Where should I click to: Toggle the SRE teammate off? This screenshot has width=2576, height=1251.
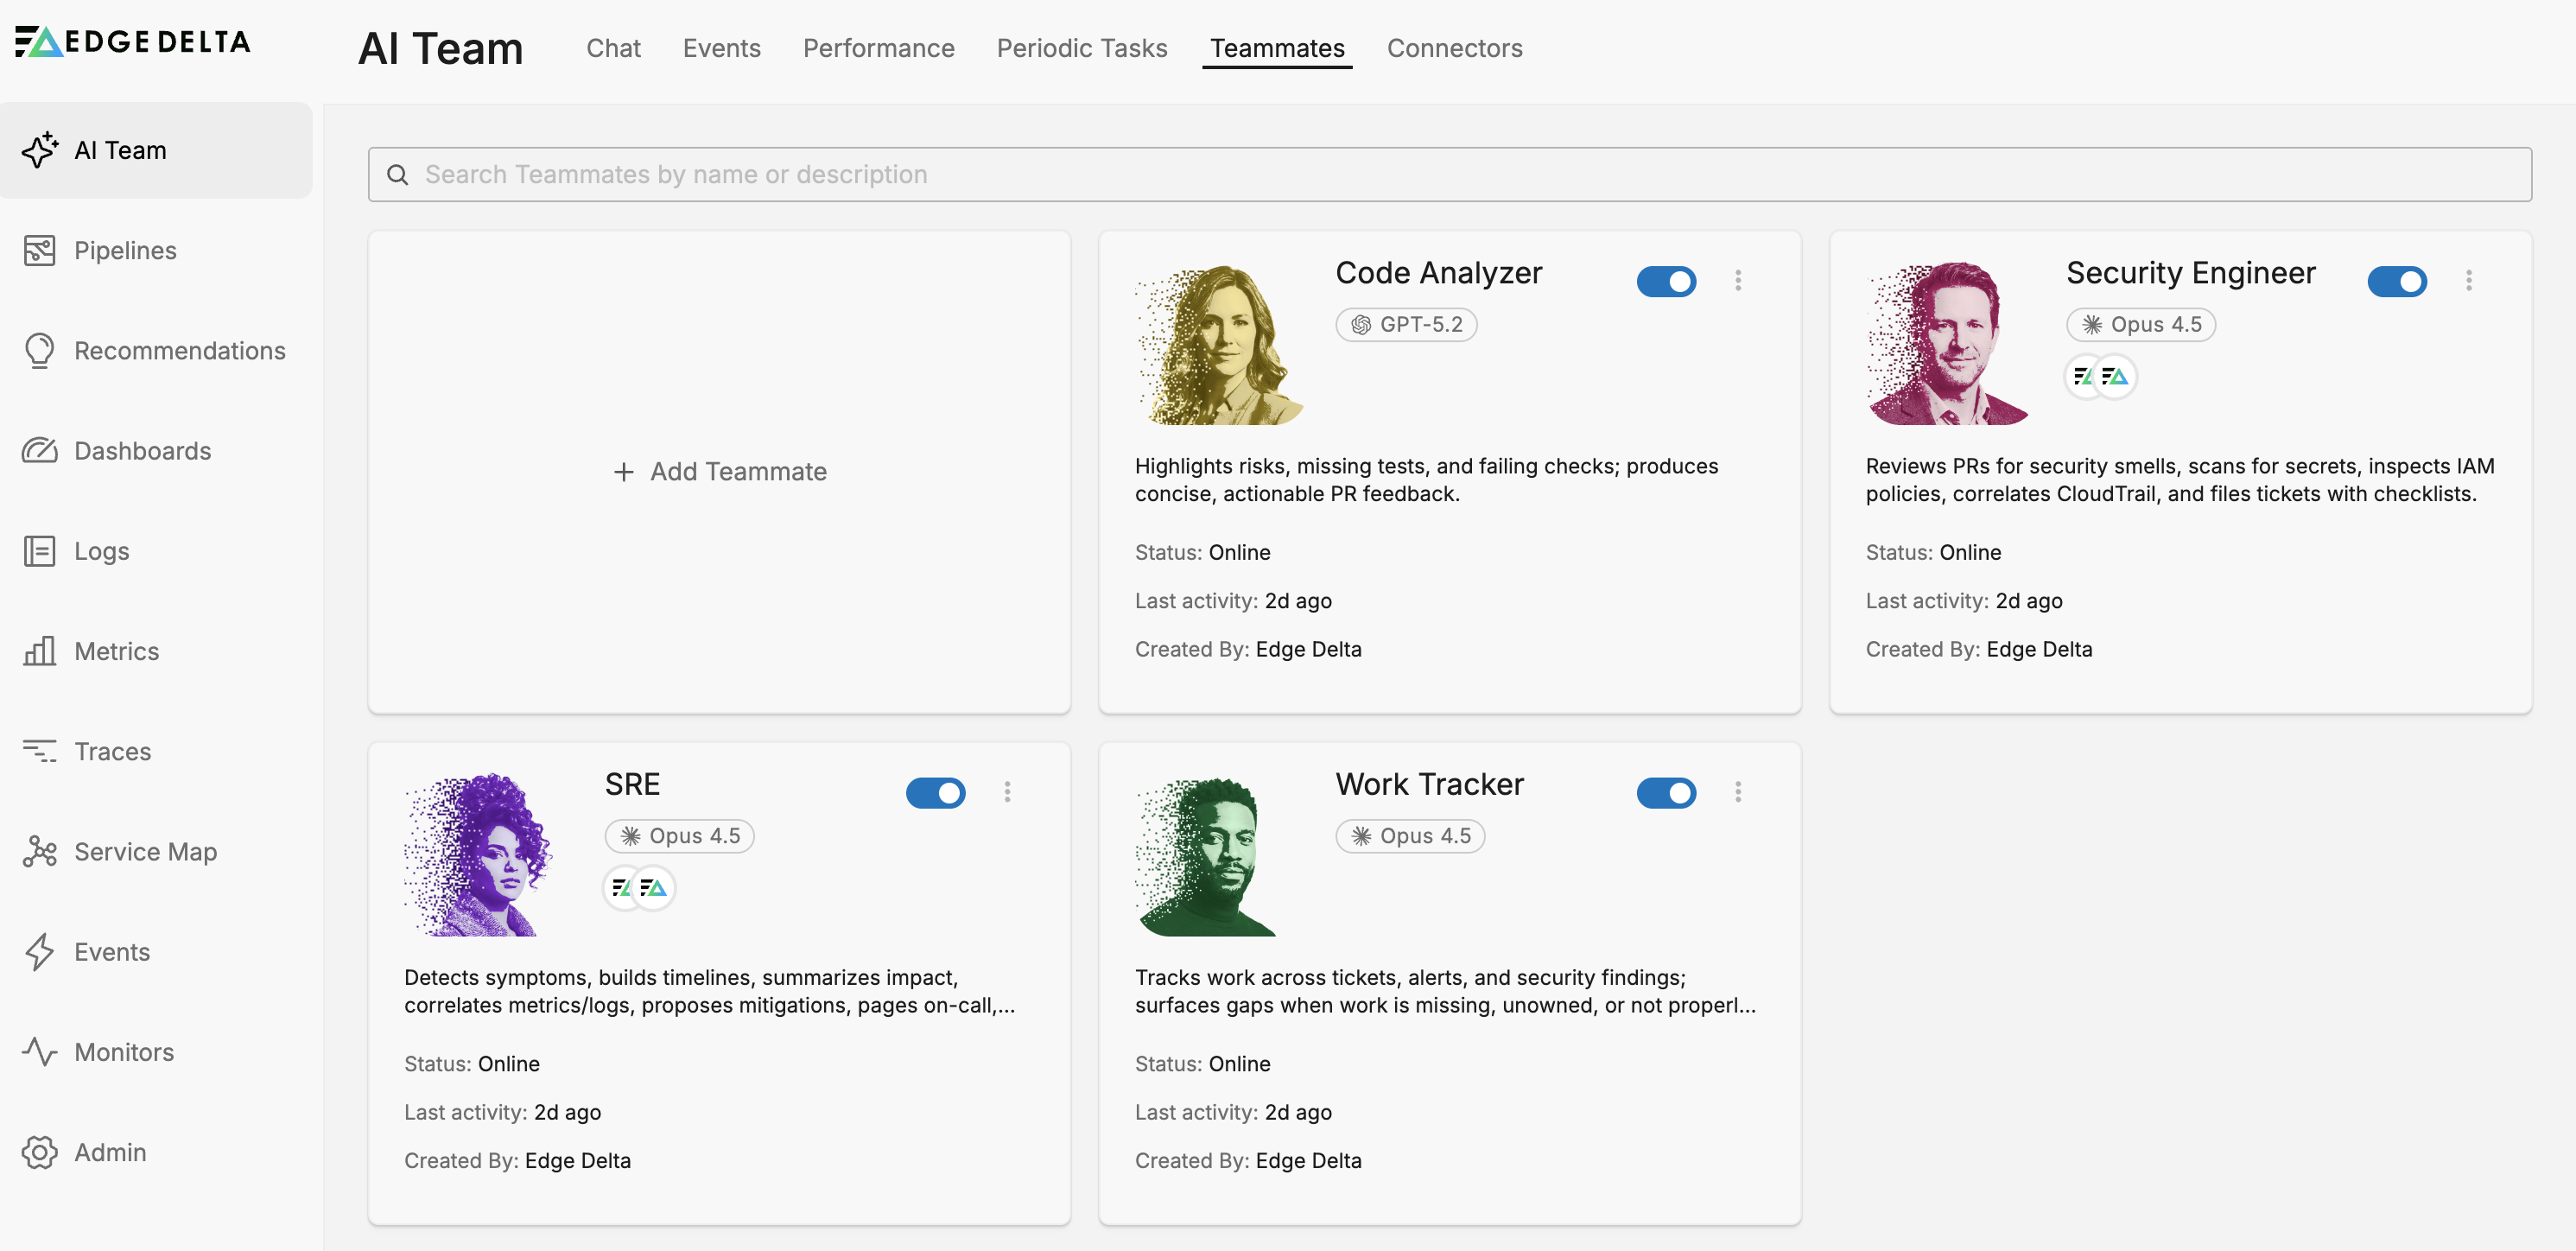[935, 793]
